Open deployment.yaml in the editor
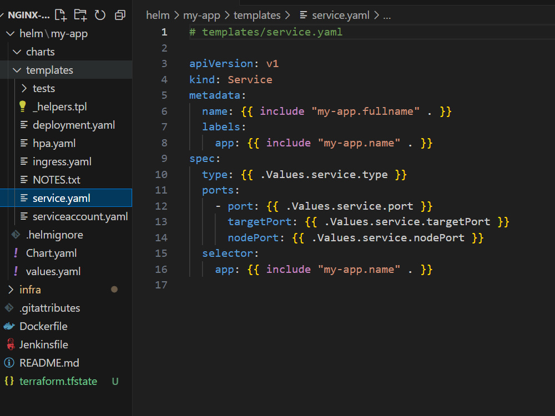The image size is (555, 416). 74,125
